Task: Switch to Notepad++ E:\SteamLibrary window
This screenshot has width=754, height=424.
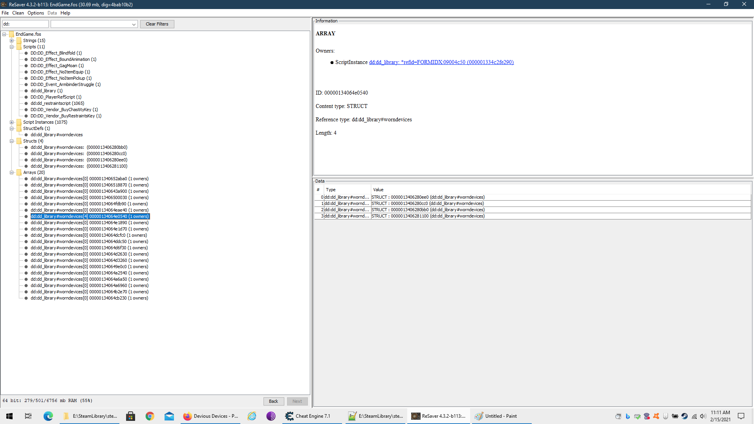Action: click(x=376, y=416)
